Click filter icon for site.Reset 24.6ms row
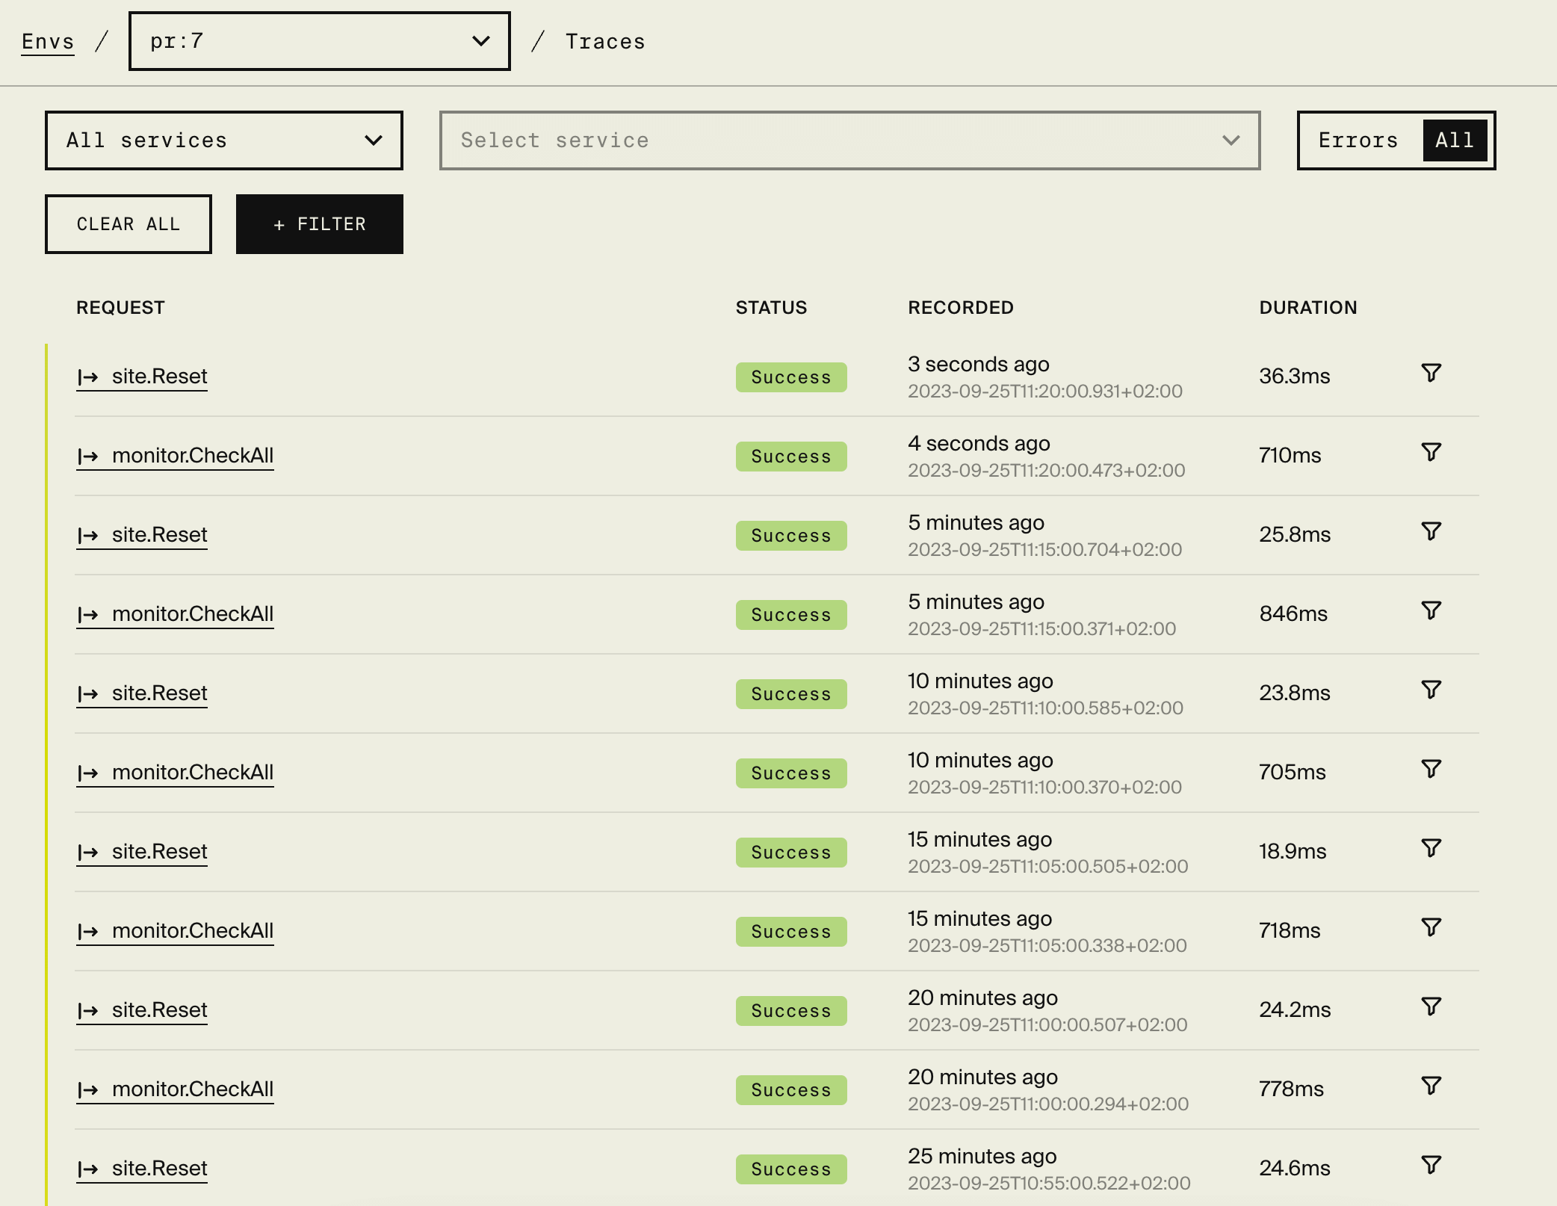This screenshot has height=1206, width=1557. point(1431,1165)
